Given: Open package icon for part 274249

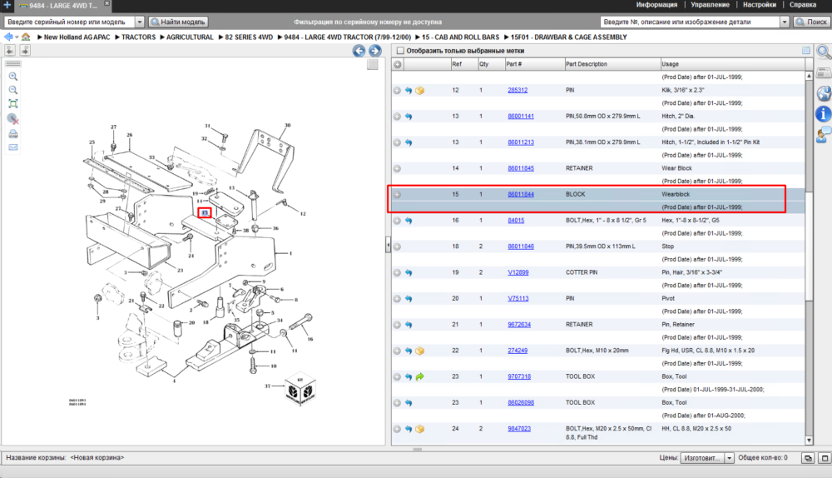Looking at the screenshot, I should 419,351.
